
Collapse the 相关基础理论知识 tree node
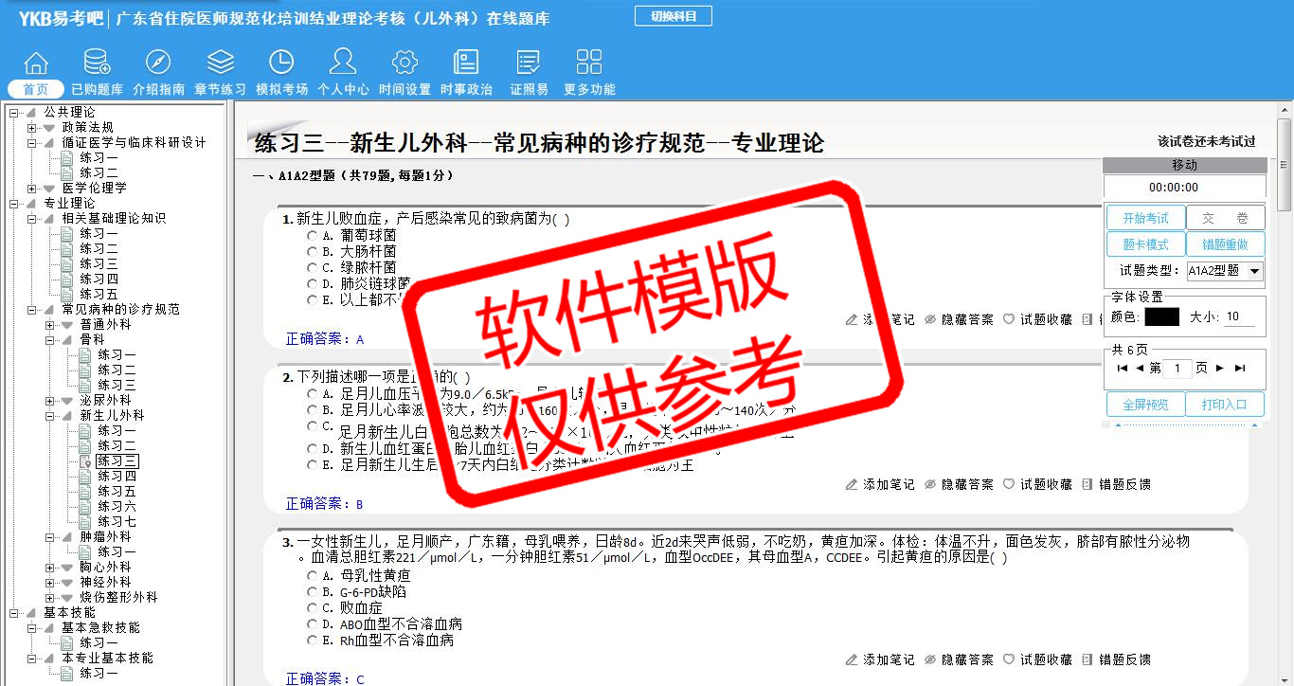tap(32, 218)
